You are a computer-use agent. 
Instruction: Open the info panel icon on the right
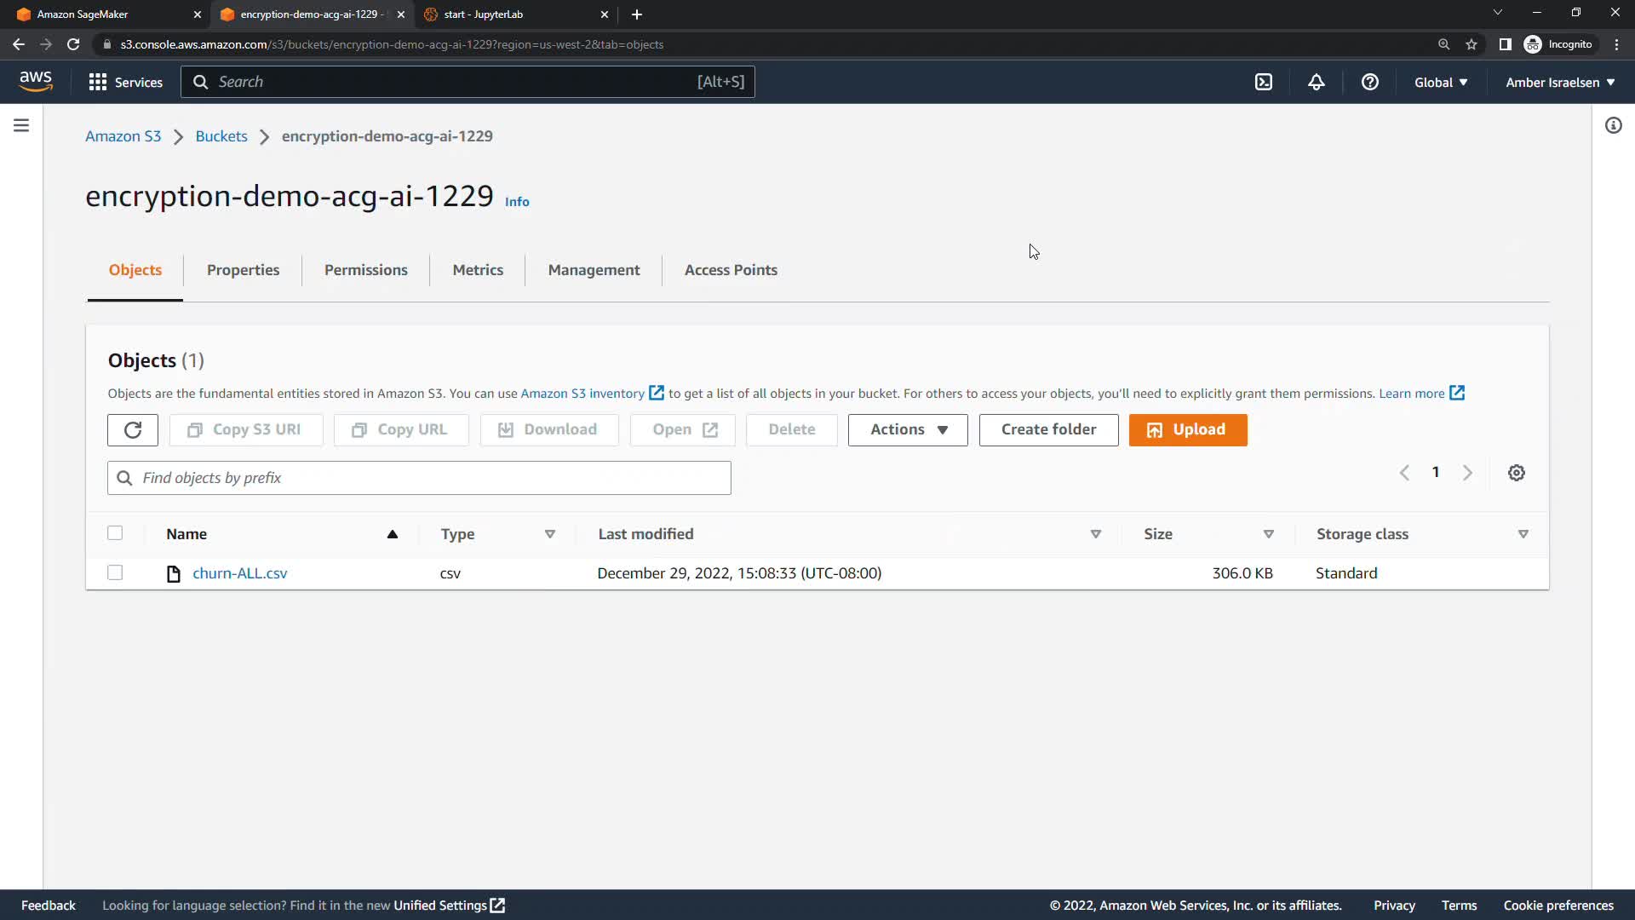click(1614, 126)
